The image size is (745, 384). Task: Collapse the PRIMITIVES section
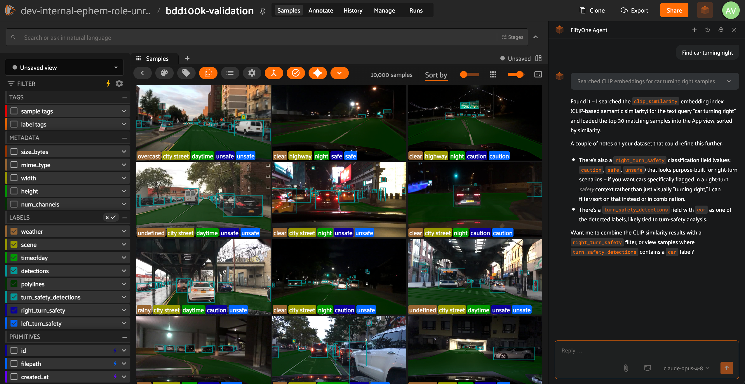[x=125, y=337]
